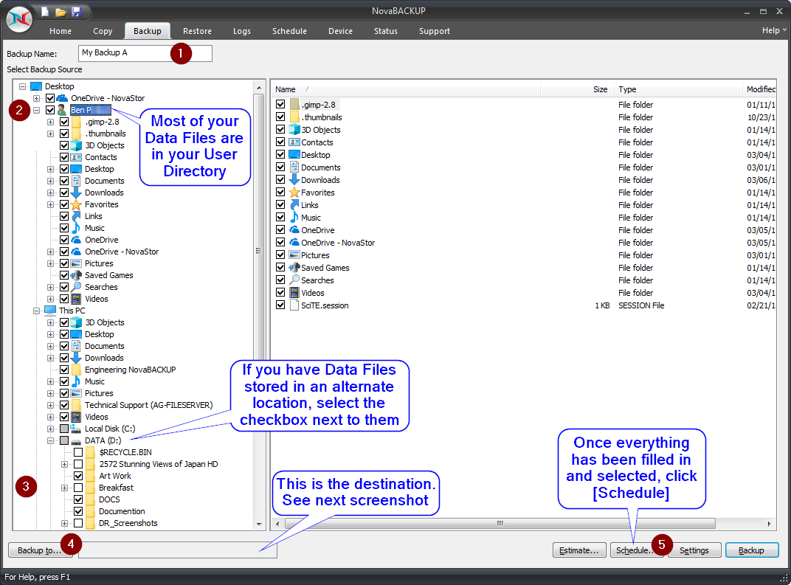Go to the Logs tab
791x585 pixels.
(241, 31)
